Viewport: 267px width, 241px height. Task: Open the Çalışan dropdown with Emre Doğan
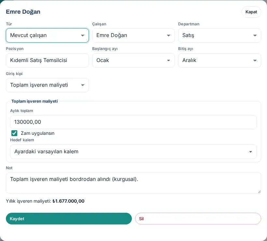[x=133, y=35]
